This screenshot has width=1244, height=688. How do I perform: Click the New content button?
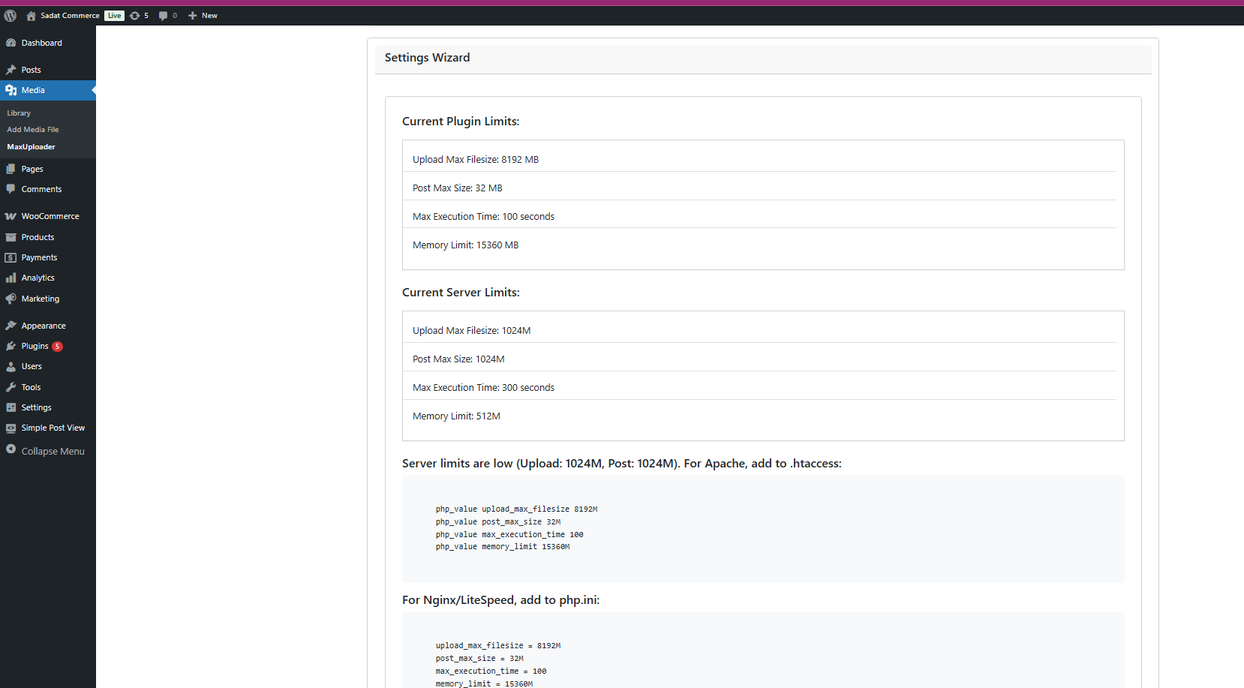pos(203,16)
